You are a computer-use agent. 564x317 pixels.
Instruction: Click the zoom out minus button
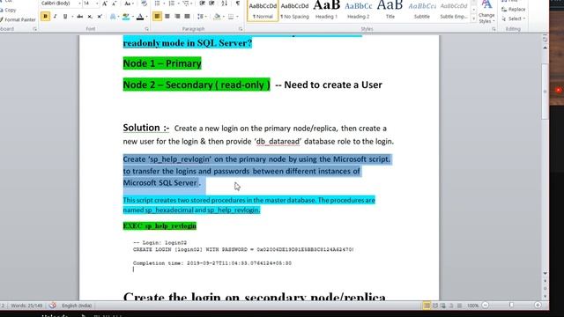click(x=486, y=306)
